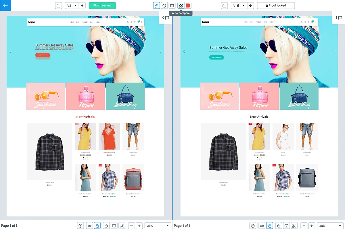Toggle the link/sync proofs icon
Screen dimensions: 345x231
tap(156, 5)
